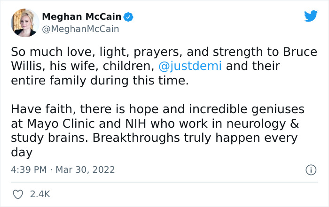The width and height of the screenshot is (329, 207).
Task: Open the tweet info icon
Action: click(311, 170)
